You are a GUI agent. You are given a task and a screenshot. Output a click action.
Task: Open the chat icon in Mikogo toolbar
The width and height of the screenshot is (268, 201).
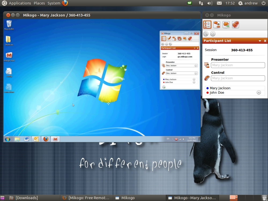click(217, 25)
